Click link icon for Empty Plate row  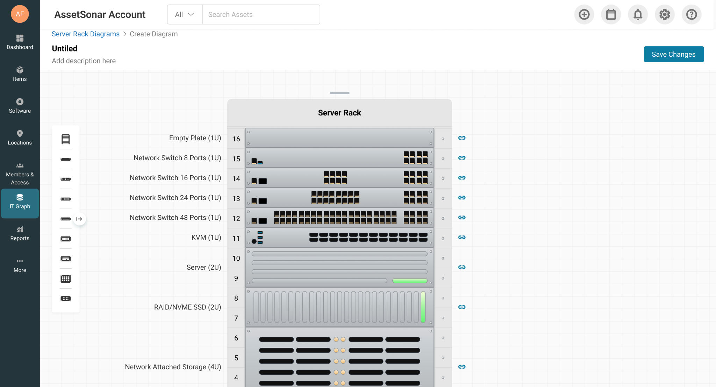[x=462, y=138]
